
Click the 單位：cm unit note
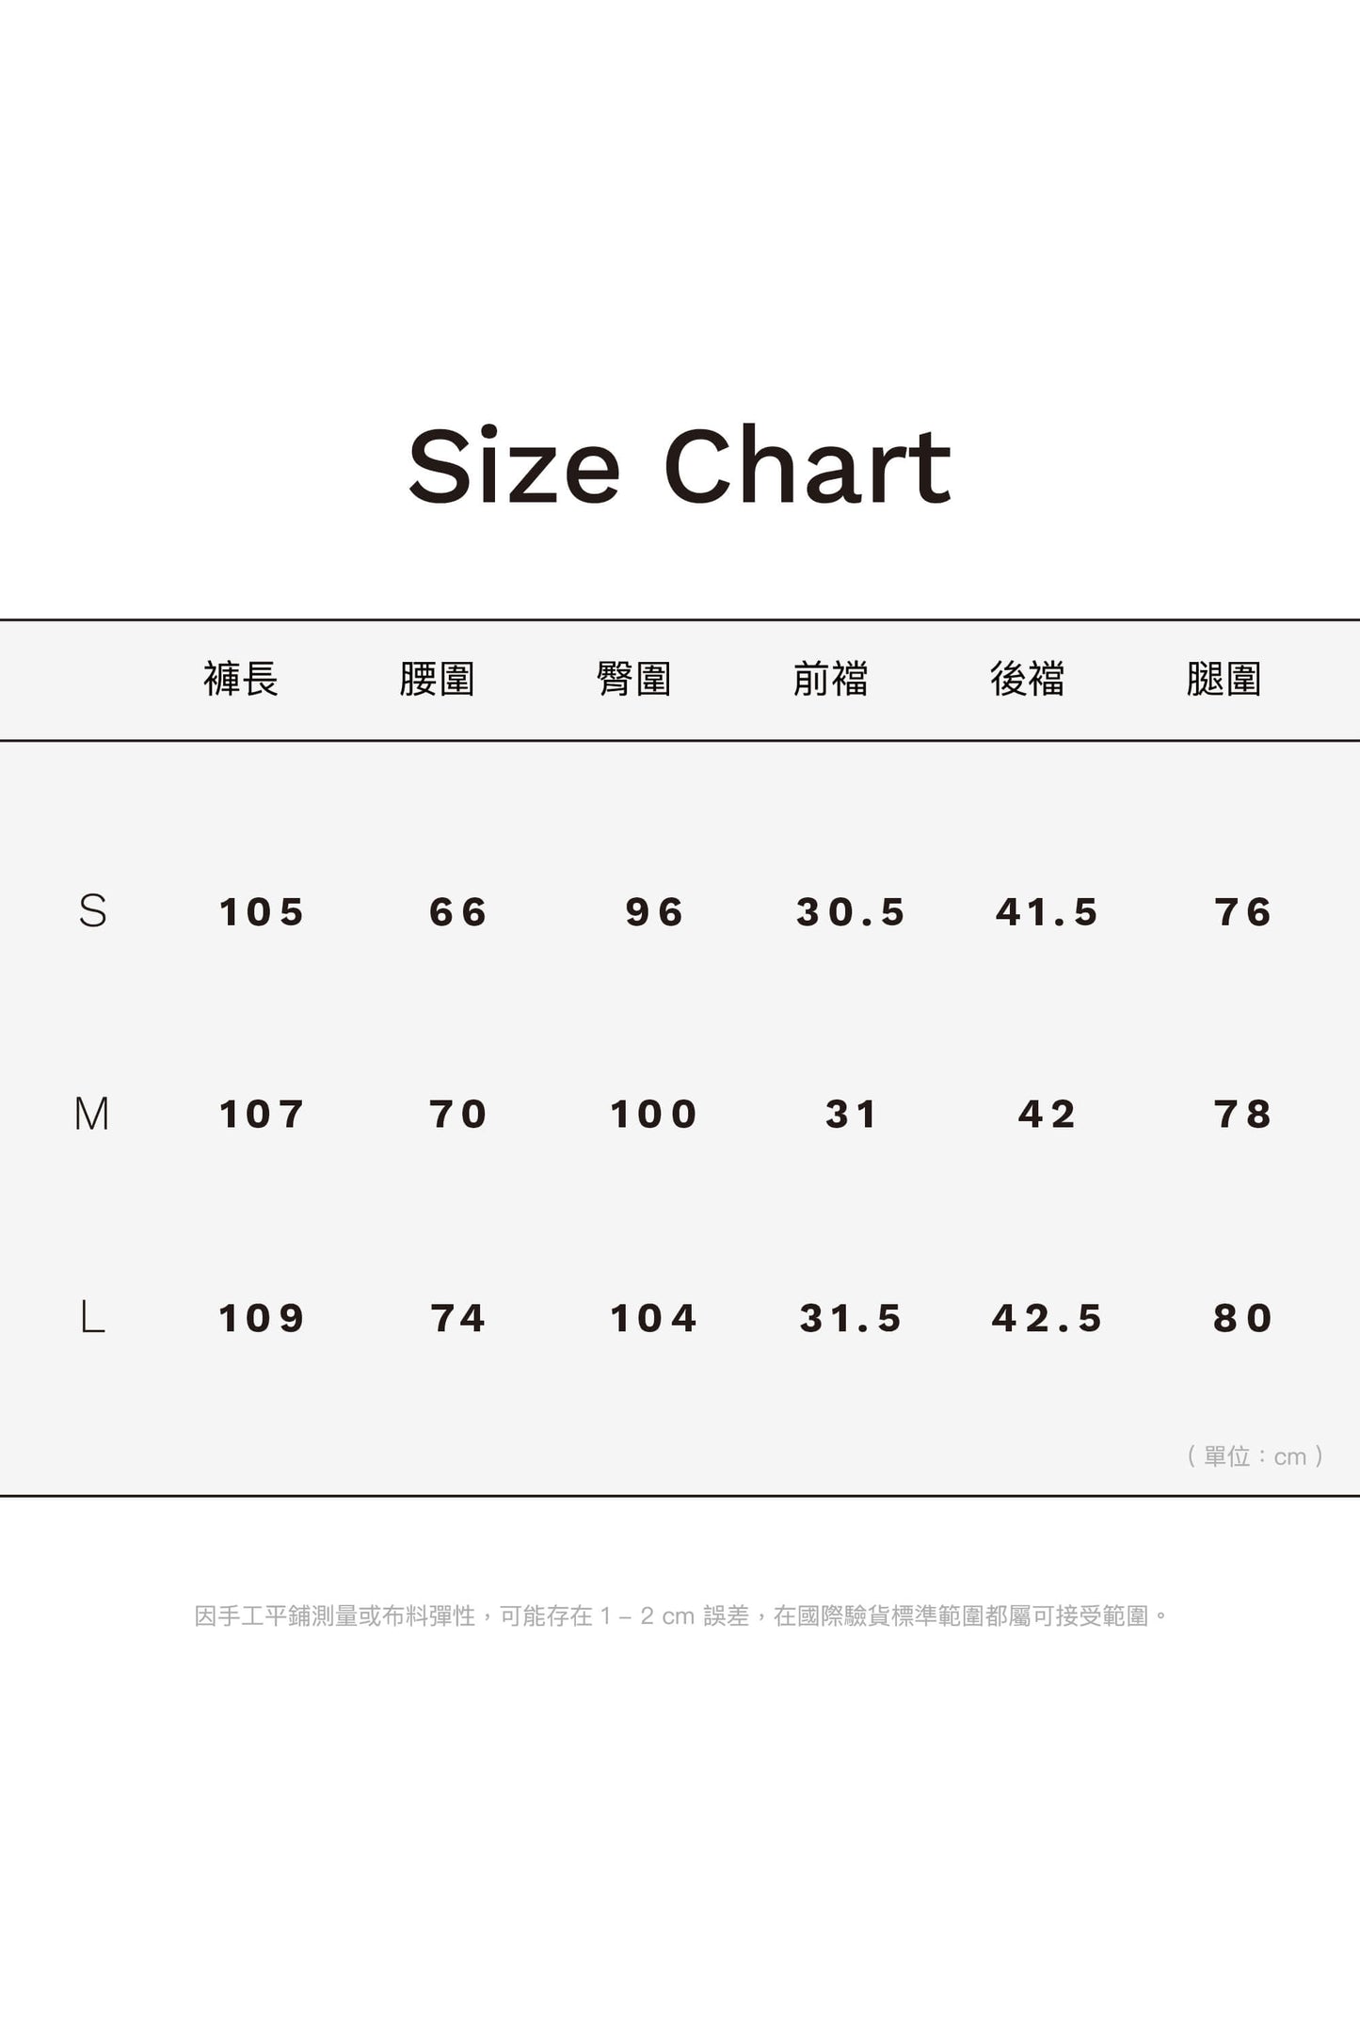1256,1456
